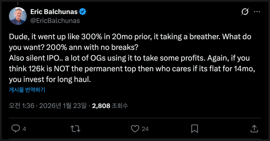
Task: Click the Grok slashed-circle icon
Action: [245, 12]
